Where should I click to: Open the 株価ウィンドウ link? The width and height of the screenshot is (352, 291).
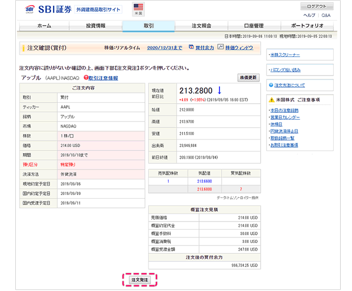[239, 47]
